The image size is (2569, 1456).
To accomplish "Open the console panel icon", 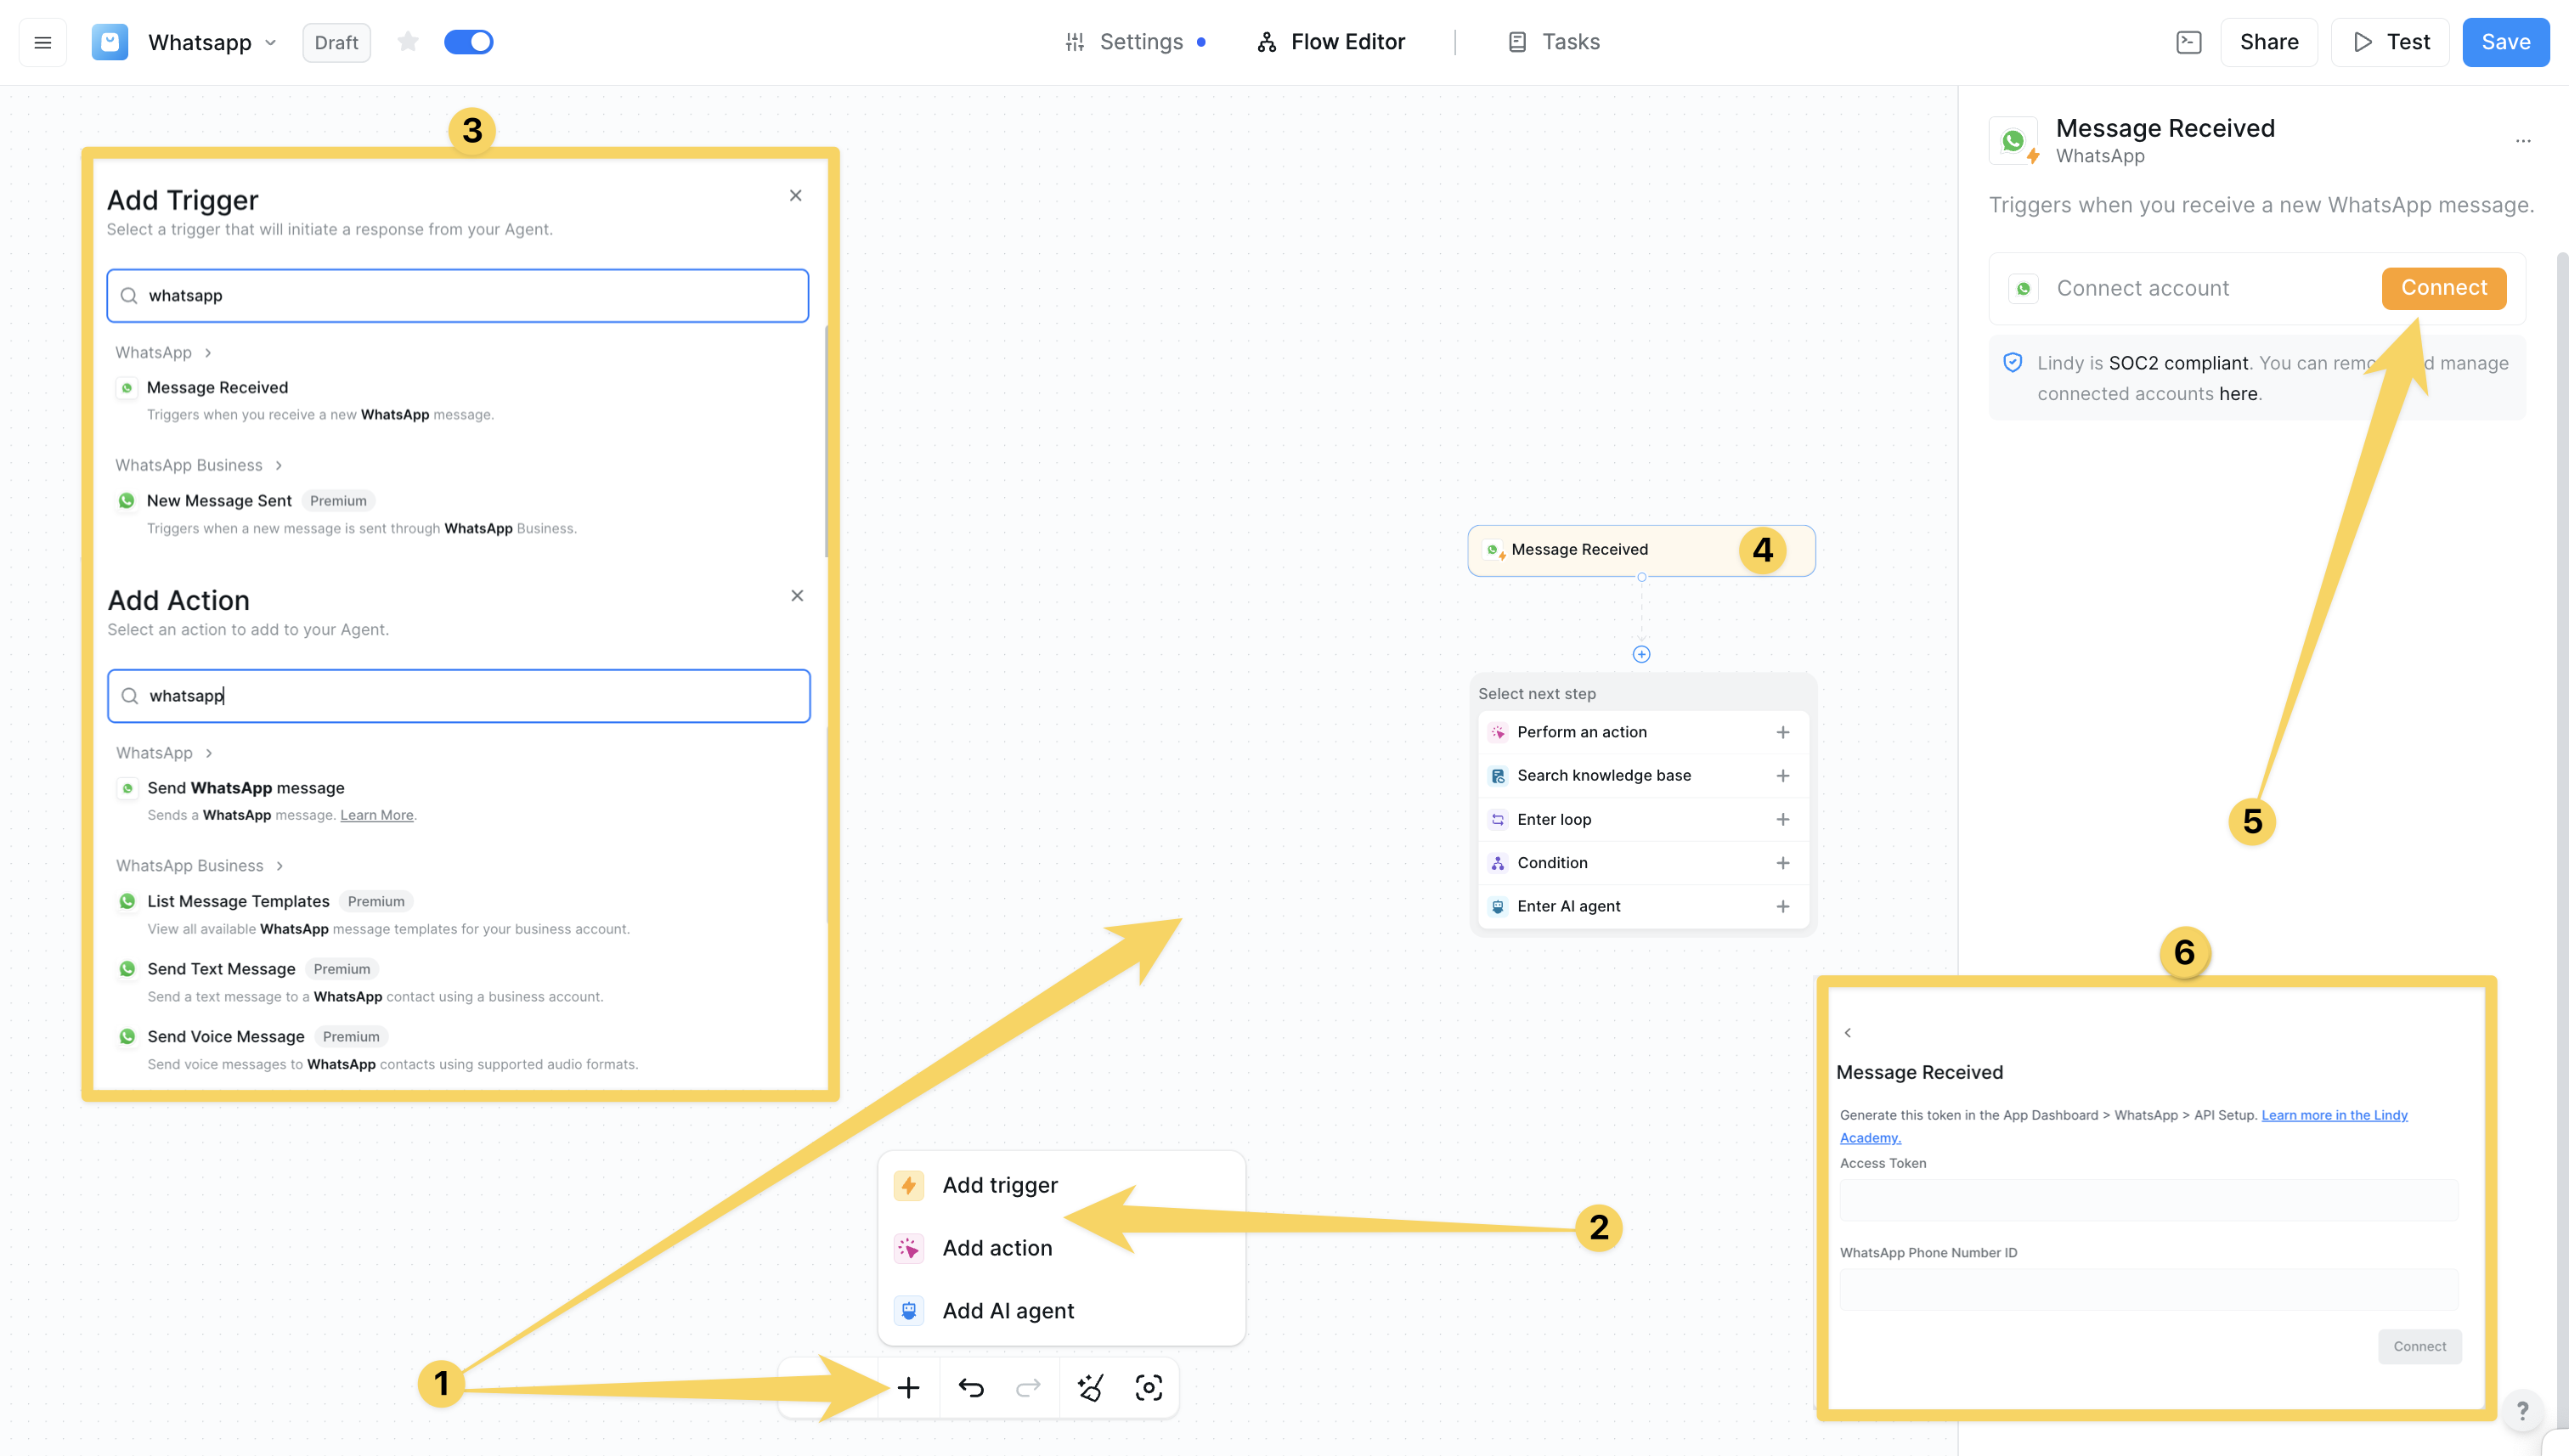I will 2188,42.
